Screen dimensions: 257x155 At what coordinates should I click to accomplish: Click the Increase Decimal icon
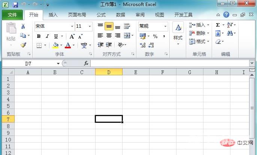pos(142,45)
